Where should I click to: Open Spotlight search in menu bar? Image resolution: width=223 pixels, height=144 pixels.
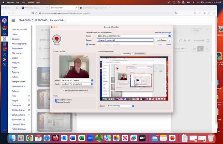198,2
